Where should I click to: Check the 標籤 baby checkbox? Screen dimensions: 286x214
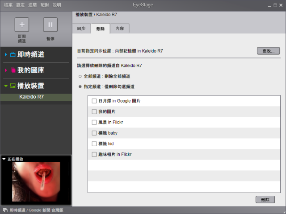click(x=94, y=133)
